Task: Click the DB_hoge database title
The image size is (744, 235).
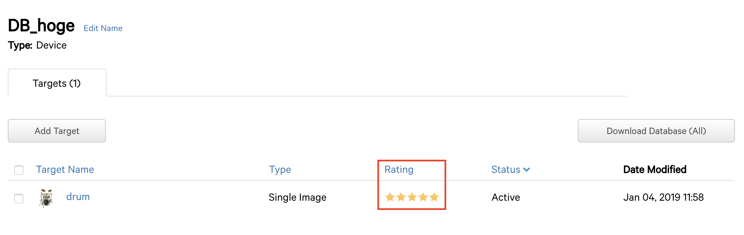Action: tap(41, 26)
